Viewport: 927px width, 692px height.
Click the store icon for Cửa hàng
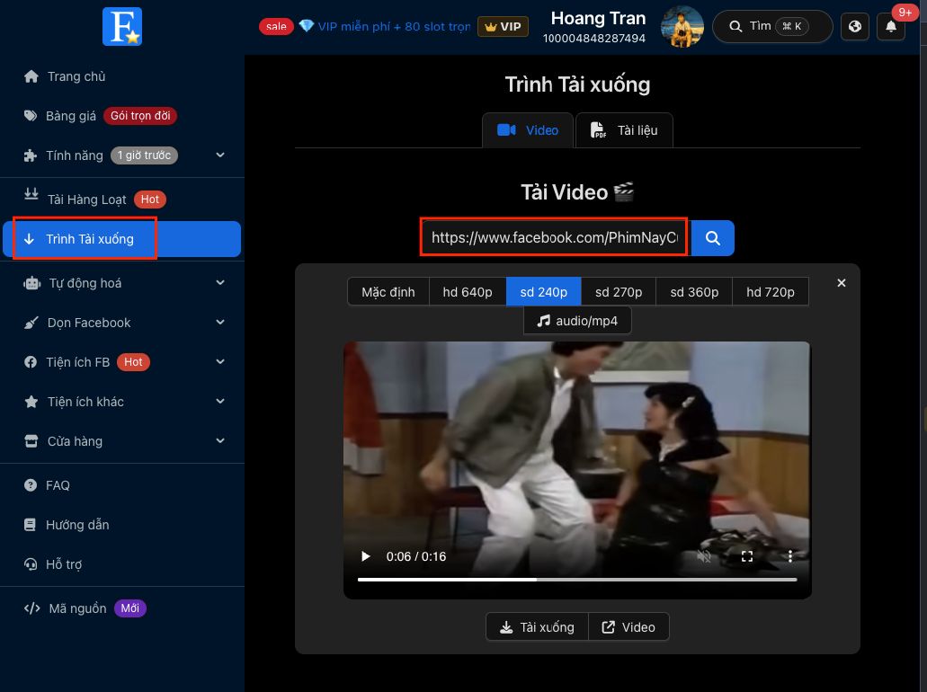pyautogui.click(x=31, y=441)
